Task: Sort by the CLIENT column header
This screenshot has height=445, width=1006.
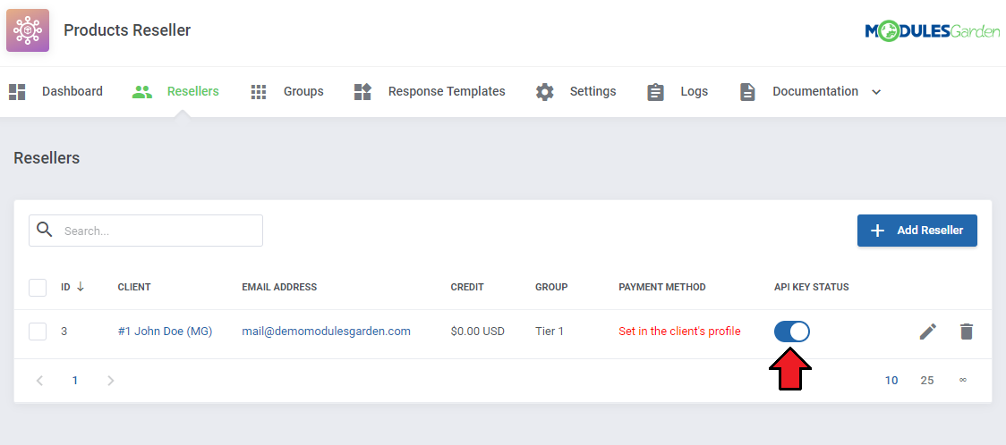Action: [134, 287]
